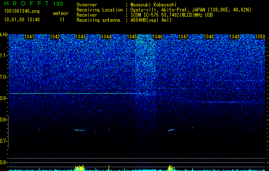269x171 pixels.
Task: Click the 1347 time marker
Action: [183, 37]
